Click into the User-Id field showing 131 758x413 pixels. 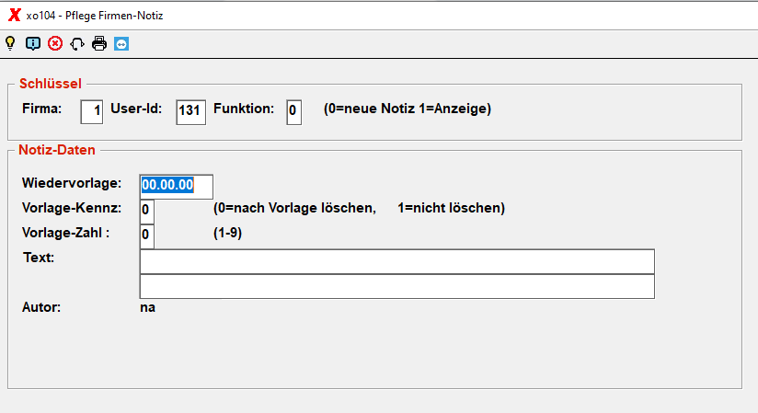191,112
